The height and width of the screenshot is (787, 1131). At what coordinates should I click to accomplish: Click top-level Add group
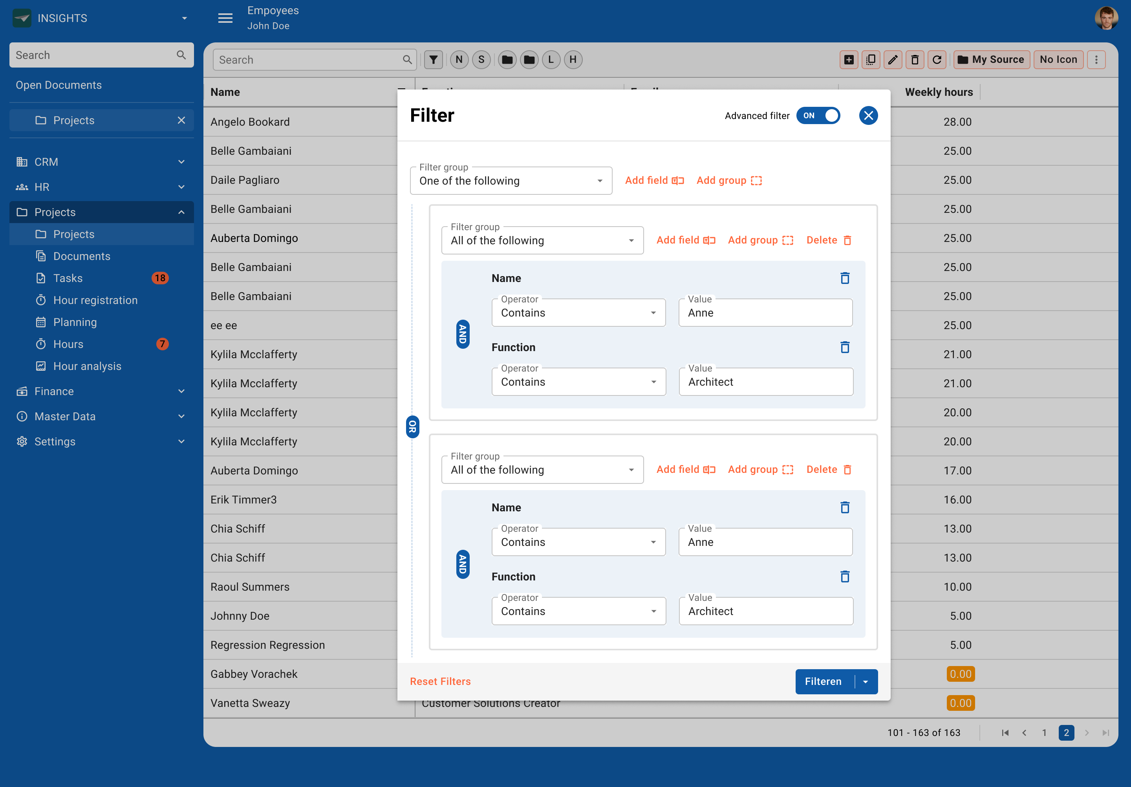729,181
